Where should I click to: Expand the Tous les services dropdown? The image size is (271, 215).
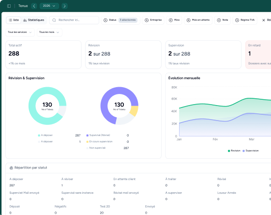click(x=20, y=32)
